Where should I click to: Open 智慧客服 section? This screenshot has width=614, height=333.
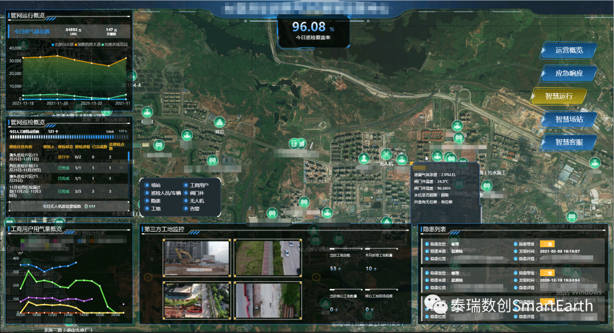point(569,141)
